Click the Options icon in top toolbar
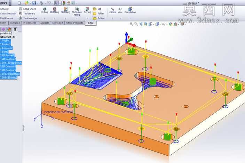 [x=73, y=3]
